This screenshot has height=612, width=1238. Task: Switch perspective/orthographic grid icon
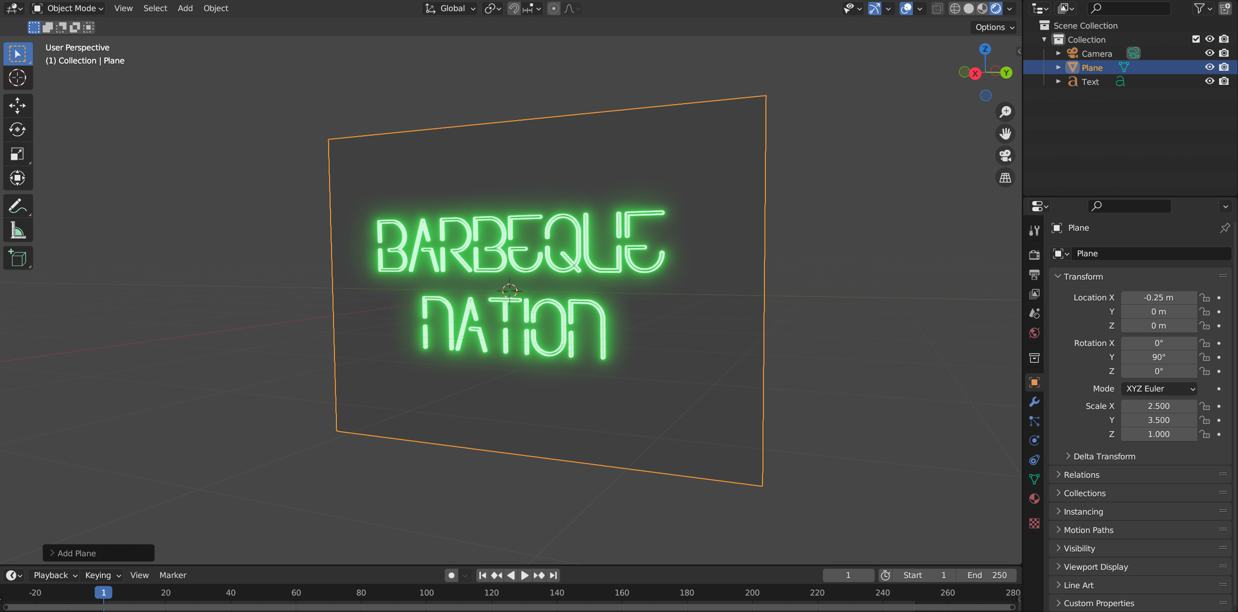(x=1005, y=178)
